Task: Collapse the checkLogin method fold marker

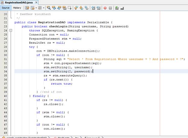Action: coord(11,30)
